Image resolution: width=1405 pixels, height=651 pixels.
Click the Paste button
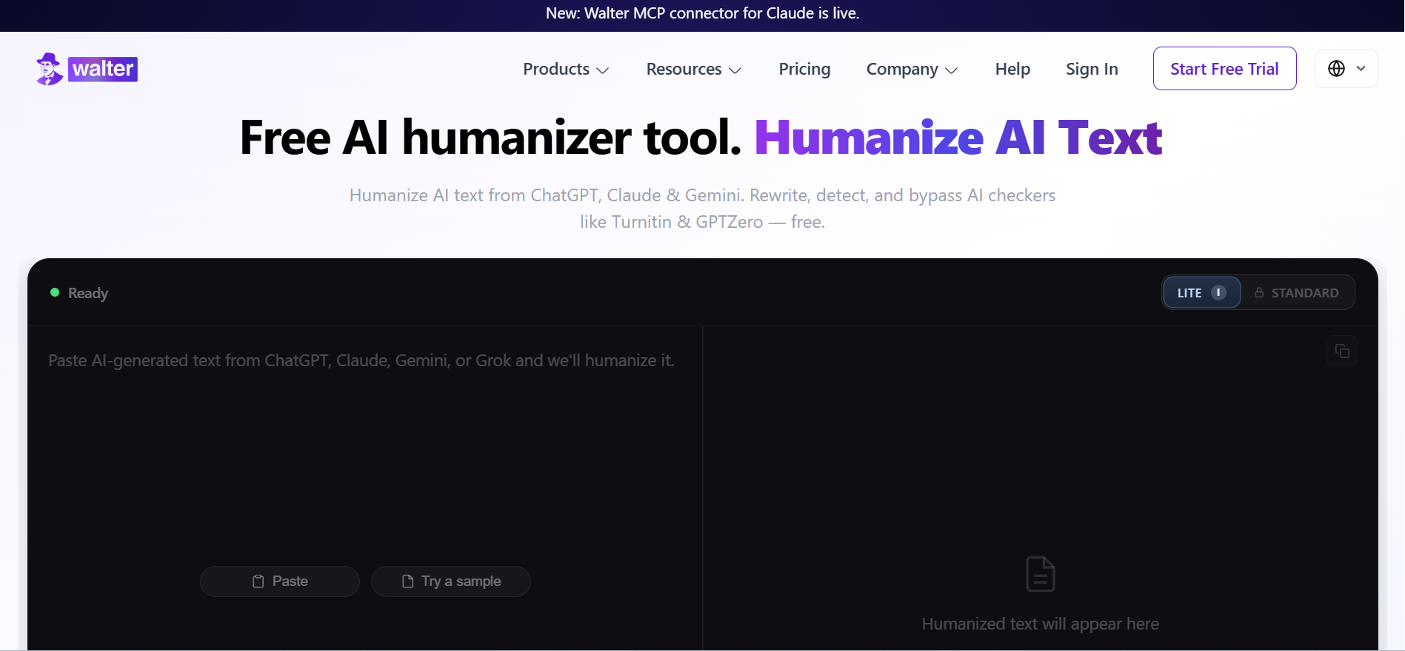[280, 581]
